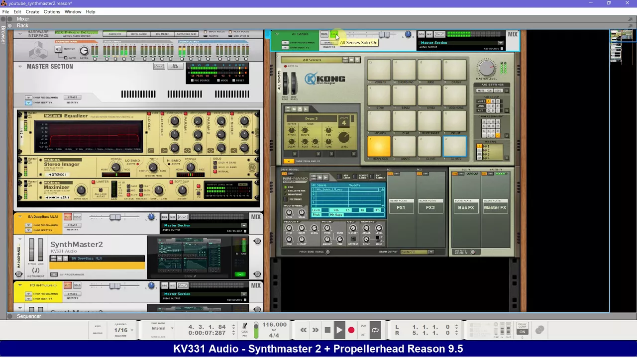Save Kong patch with floppy disk icon
The image size is (637, 358).
357,60
